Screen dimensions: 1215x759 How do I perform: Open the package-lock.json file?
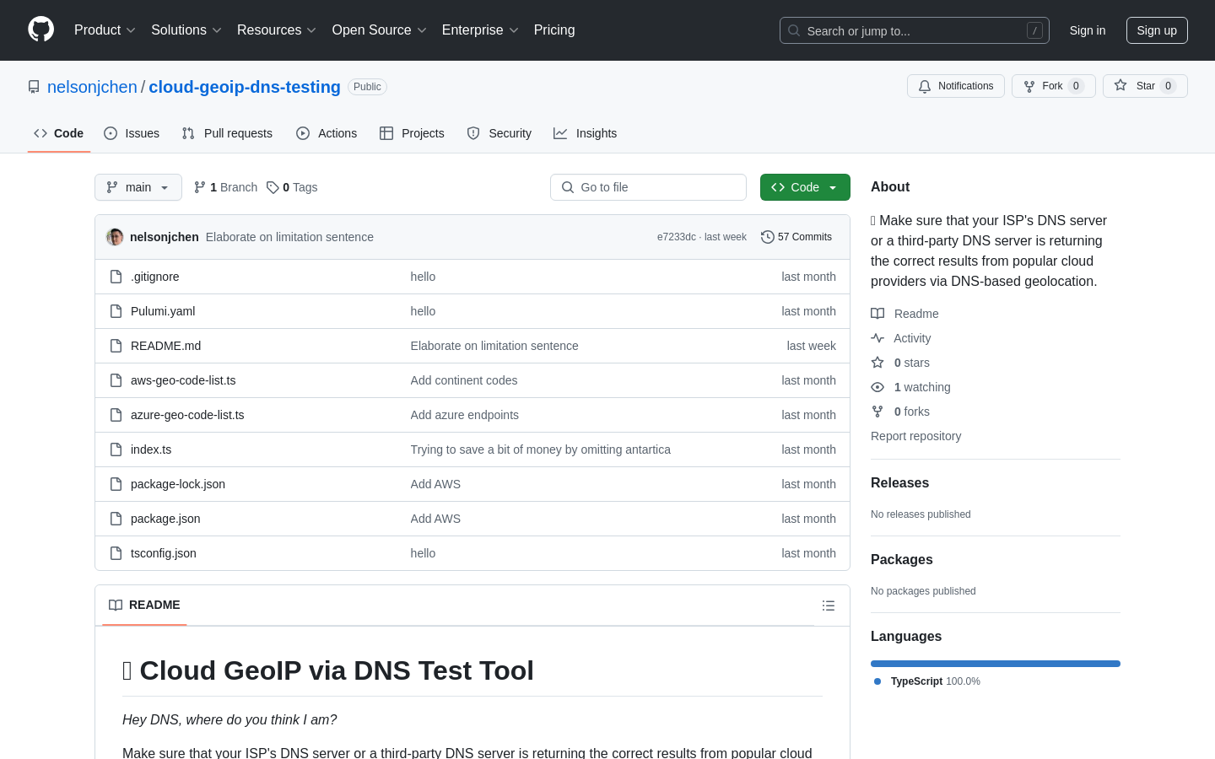[178, 484]
